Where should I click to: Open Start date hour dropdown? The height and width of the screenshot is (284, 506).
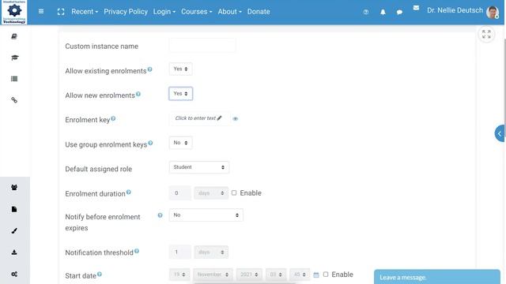276,275
